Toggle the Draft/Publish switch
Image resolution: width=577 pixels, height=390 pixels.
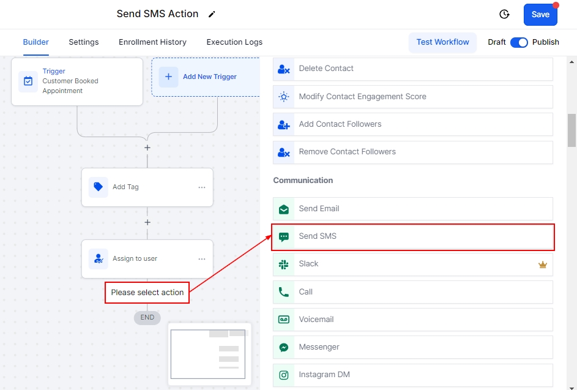[x=519, y=42]
